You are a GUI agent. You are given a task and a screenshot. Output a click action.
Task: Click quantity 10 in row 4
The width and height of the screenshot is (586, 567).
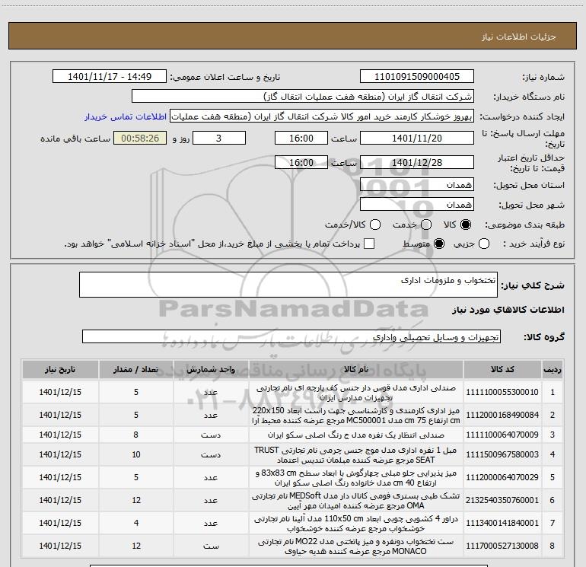[x=136, y=454]
